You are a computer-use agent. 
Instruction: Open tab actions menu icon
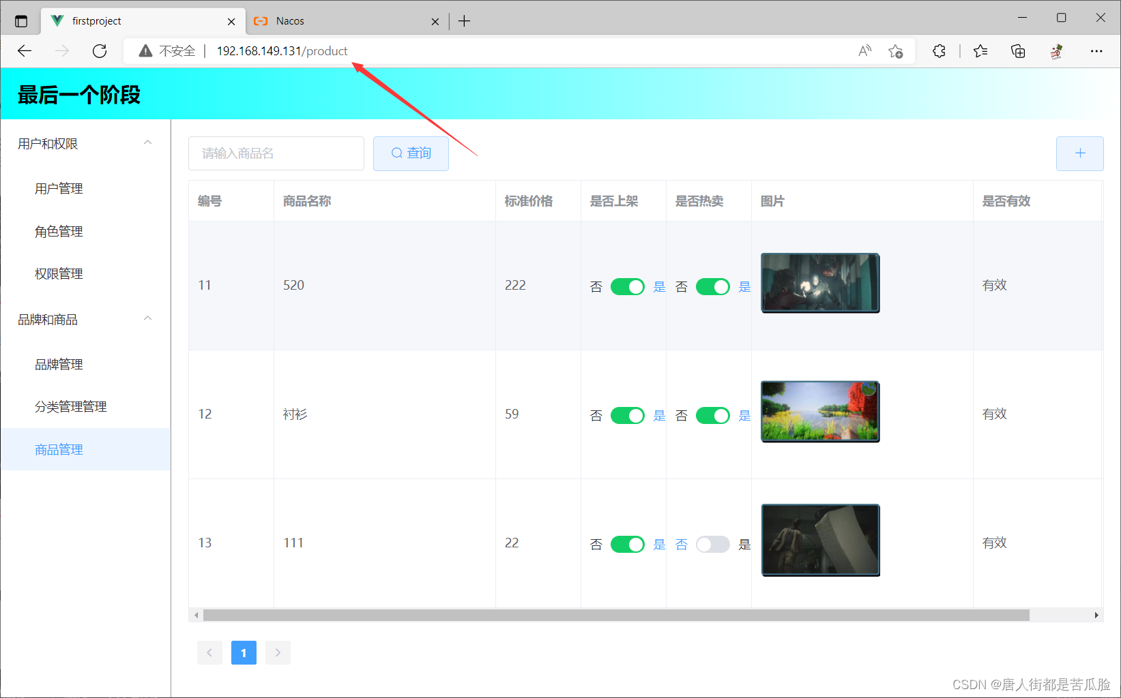(x=21, y=21)
